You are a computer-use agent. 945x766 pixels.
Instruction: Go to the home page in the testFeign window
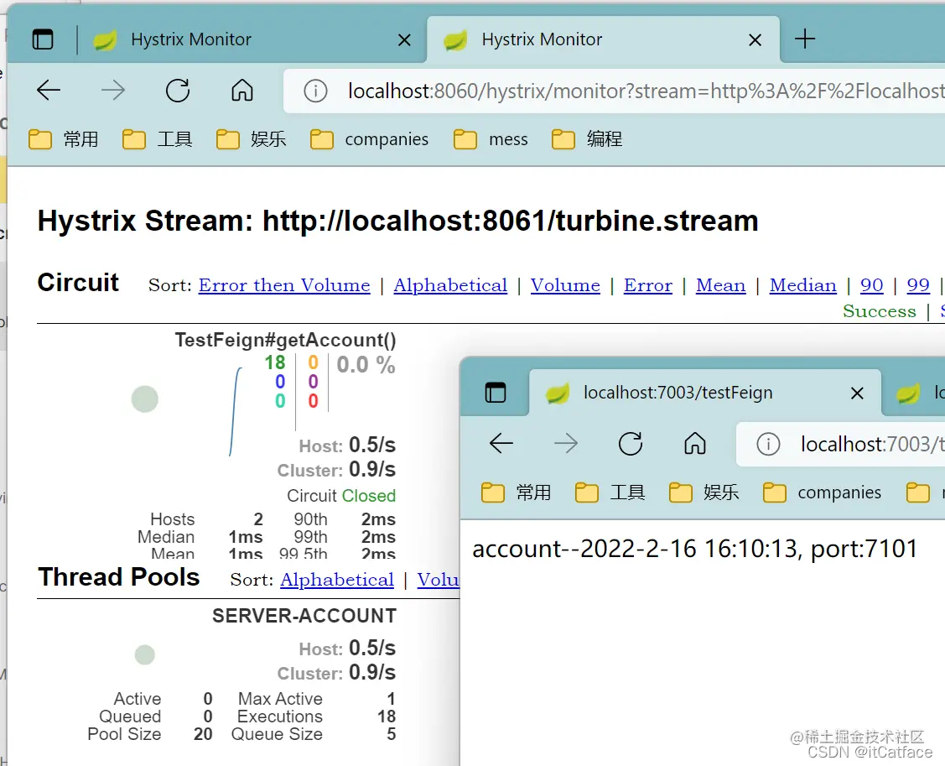695,444
